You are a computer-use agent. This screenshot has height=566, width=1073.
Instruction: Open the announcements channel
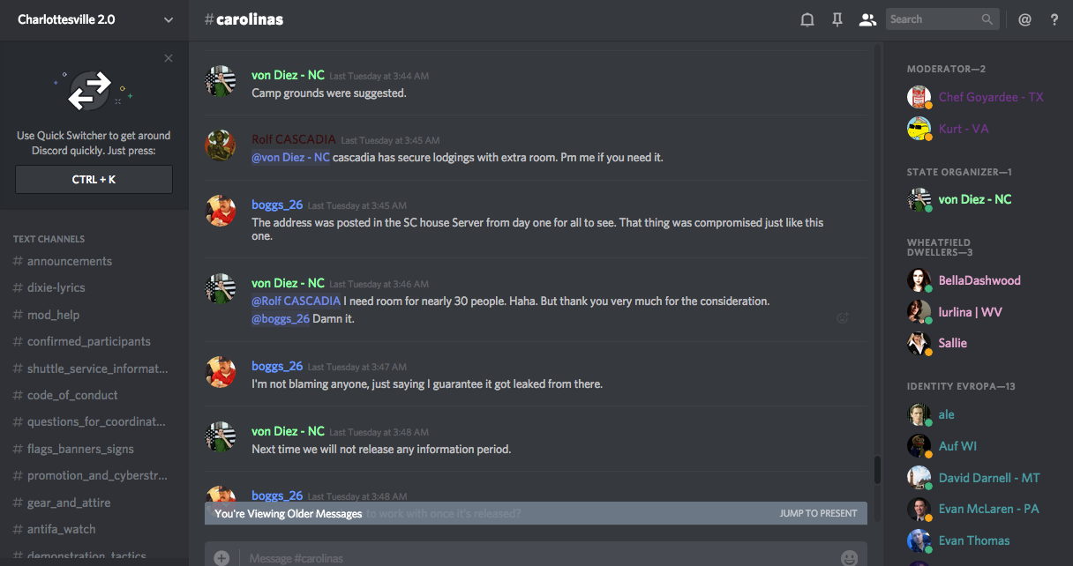pos(70,261)
